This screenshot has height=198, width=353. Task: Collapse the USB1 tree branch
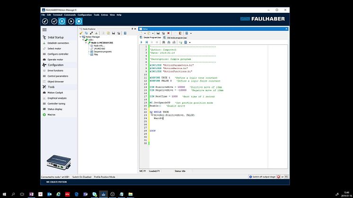point(83,40)
